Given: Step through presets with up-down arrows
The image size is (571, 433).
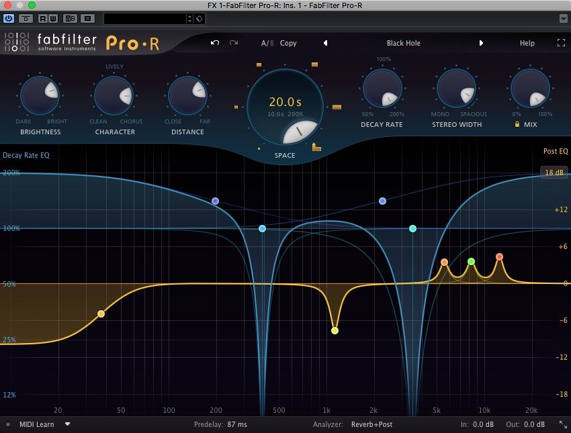Looking at the screenshot, I should (189, 19).
